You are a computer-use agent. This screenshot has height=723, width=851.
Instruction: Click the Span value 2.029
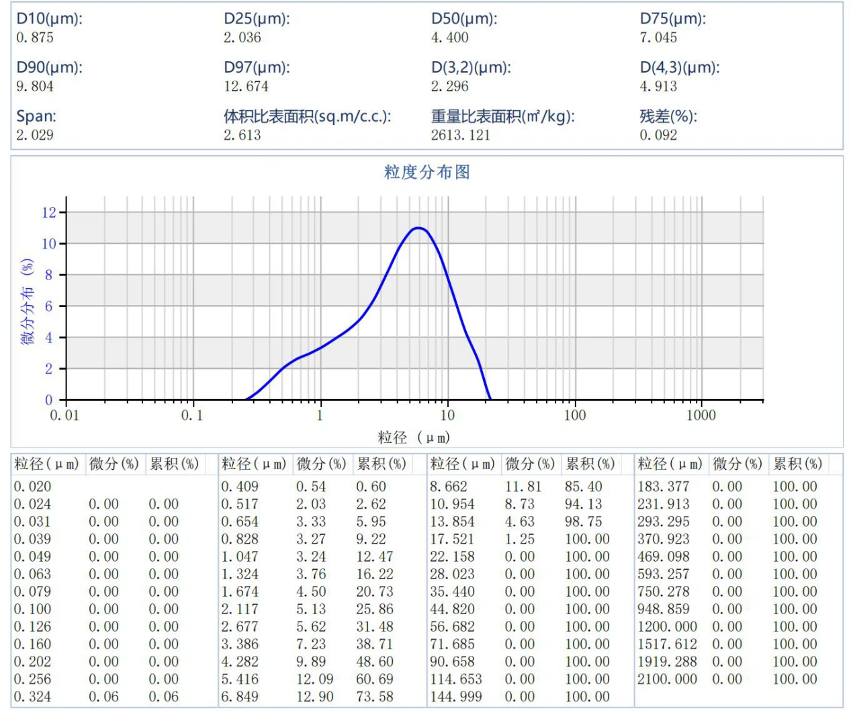pos(35,135)
